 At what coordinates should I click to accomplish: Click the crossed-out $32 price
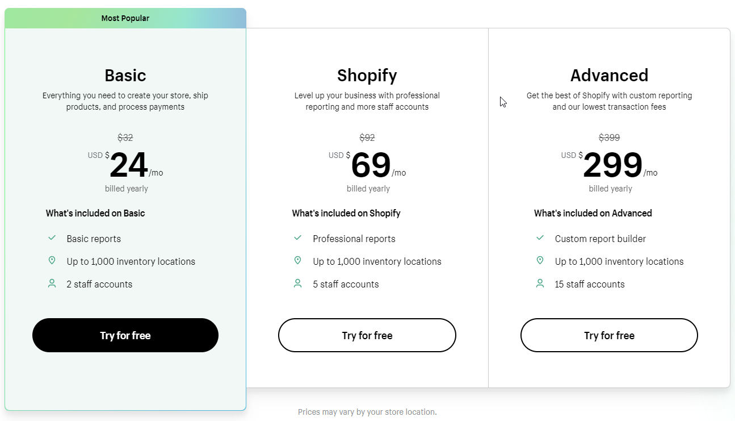125,137
